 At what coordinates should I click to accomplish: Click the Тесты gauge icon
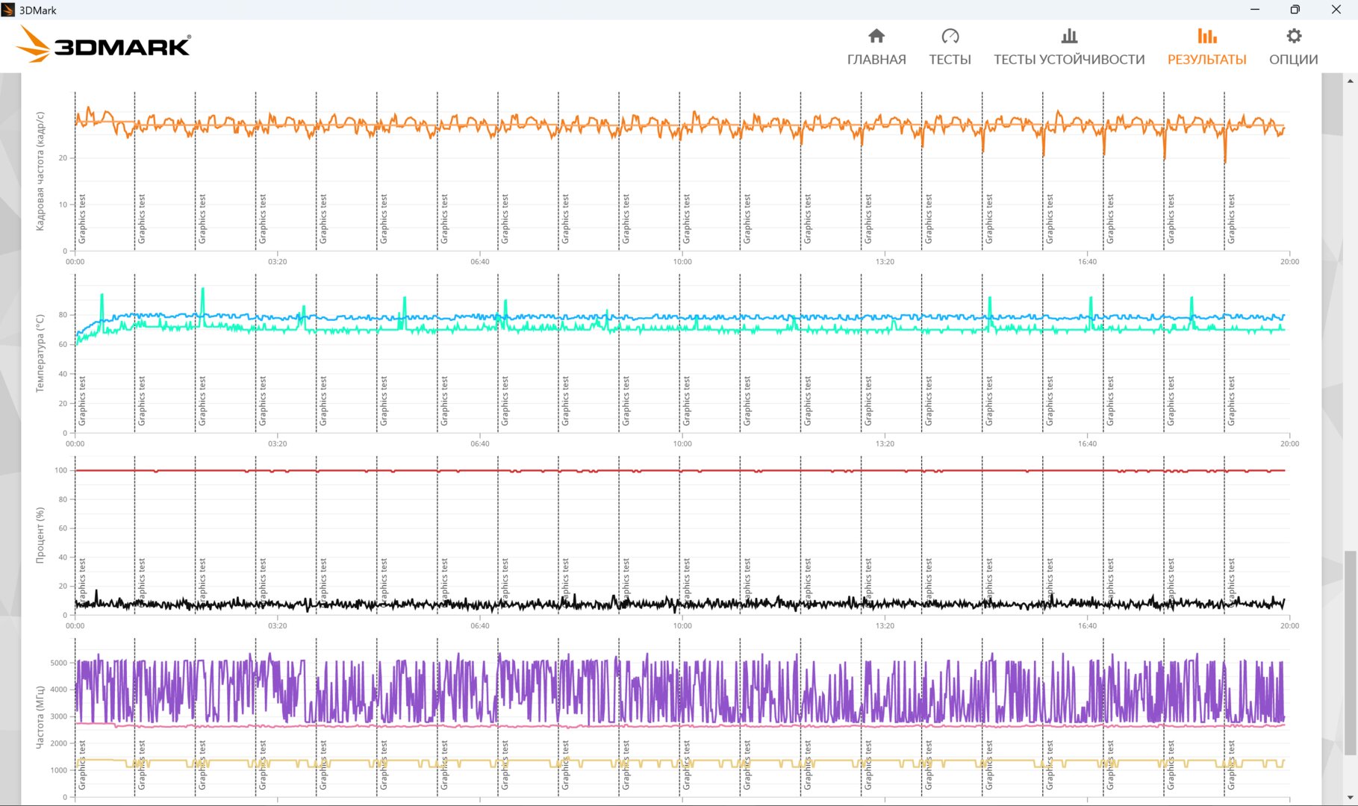click(950, 36)
